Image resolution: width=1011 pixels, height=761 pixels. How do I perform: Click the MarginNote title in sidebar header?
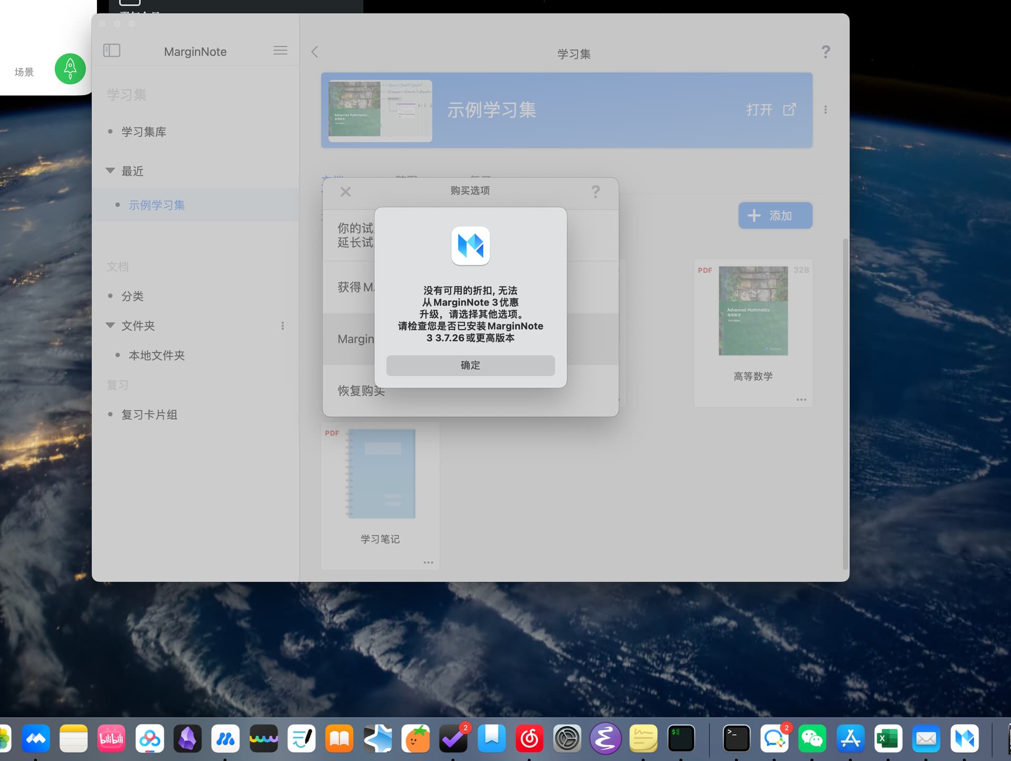(x=195, y=52)
